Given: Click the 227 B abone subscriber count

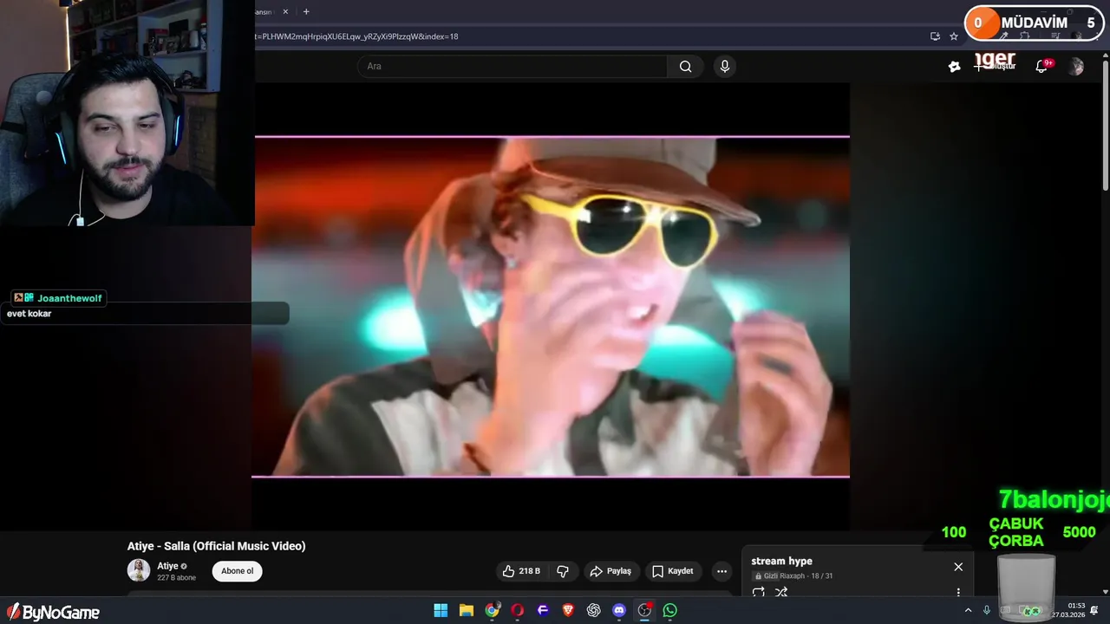Looking at the screenshot, I should tap(176, 577).
